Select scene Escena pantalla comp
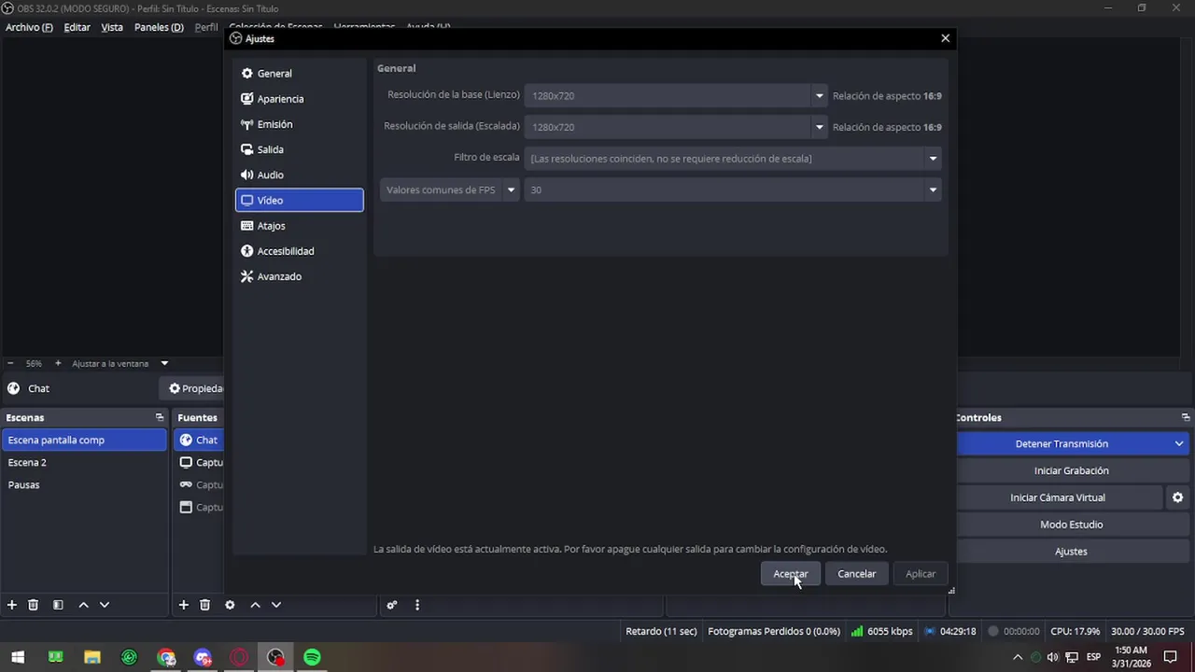Image resolution: width=1195 pixels, height=672 pixels. [x=84, y=440]
